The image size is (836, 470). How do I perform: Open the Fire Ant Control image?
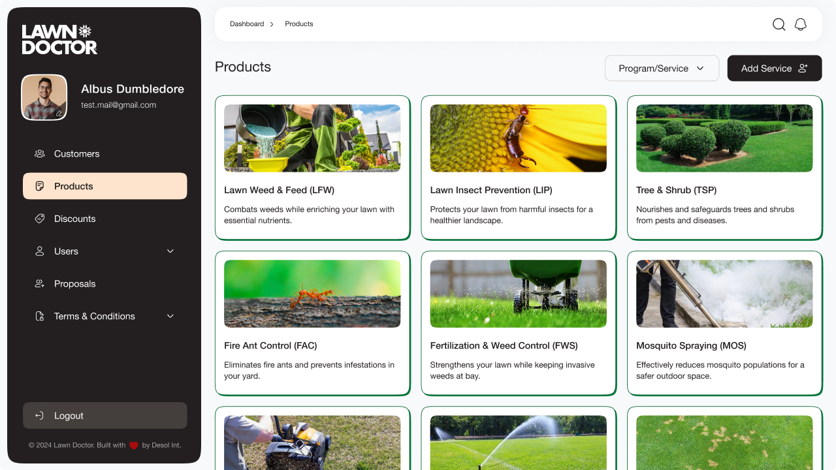[x=312, y=294]
